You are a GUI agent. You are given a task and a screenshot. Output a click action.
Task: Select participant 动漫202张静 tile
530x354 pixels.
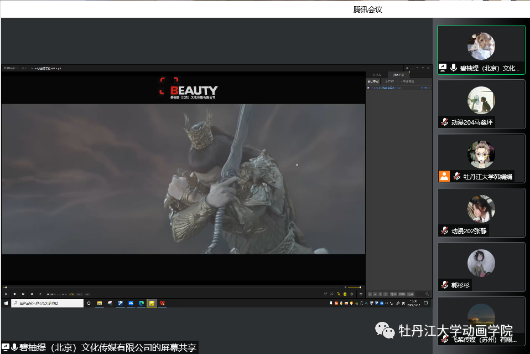(x=481, y=213)
